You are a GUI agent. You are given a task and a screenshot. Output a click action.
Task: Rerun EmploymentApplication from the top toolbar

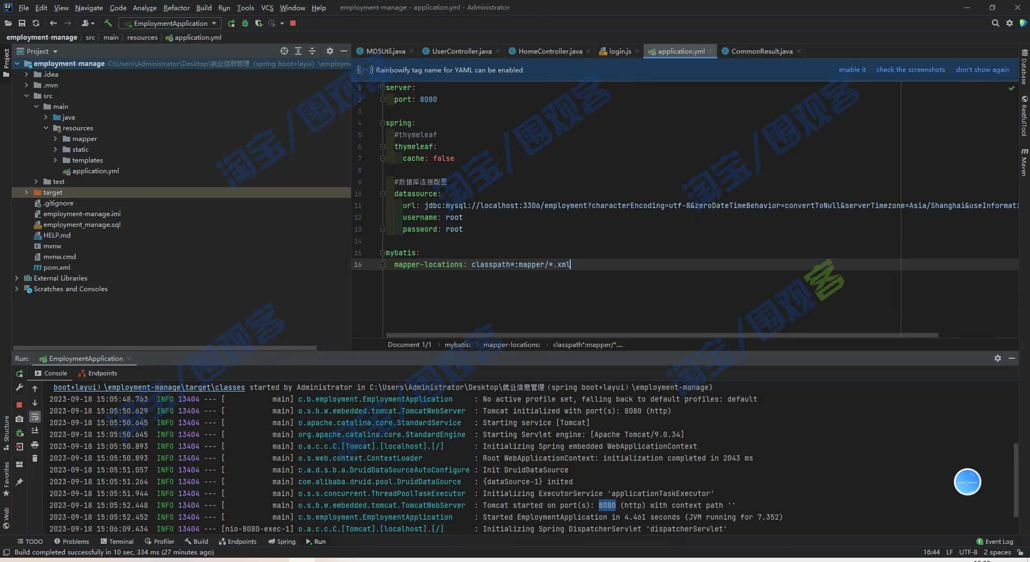[x=231, y=23]
